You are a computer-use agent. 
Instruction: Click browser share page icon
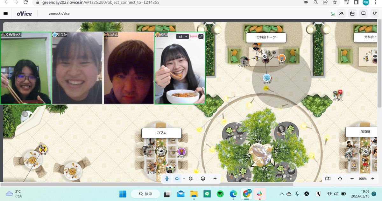point(325,2)
